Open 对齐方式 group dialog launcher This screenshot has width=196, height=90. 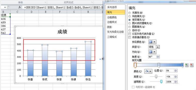coord(92,2)
